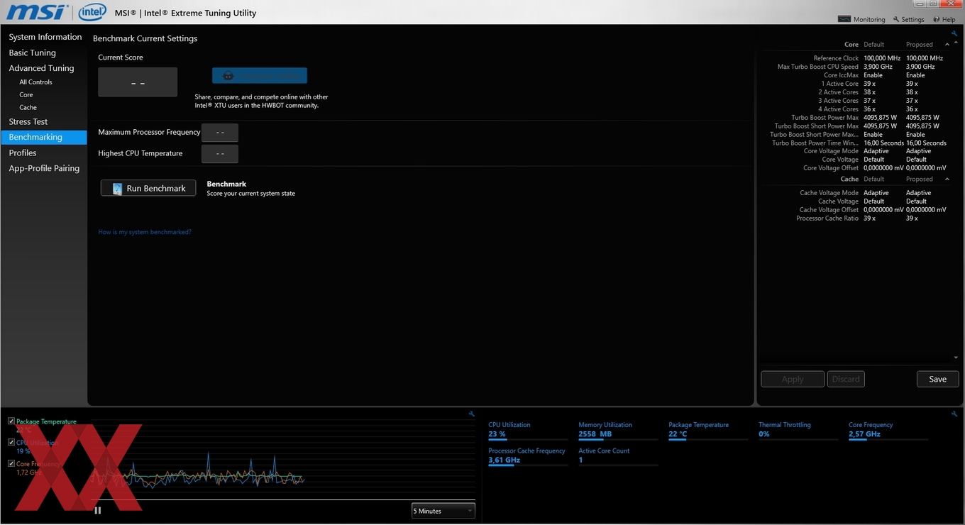Pause the monitoring graph
This screenshot has width=965, height=525.
[98, 509]
